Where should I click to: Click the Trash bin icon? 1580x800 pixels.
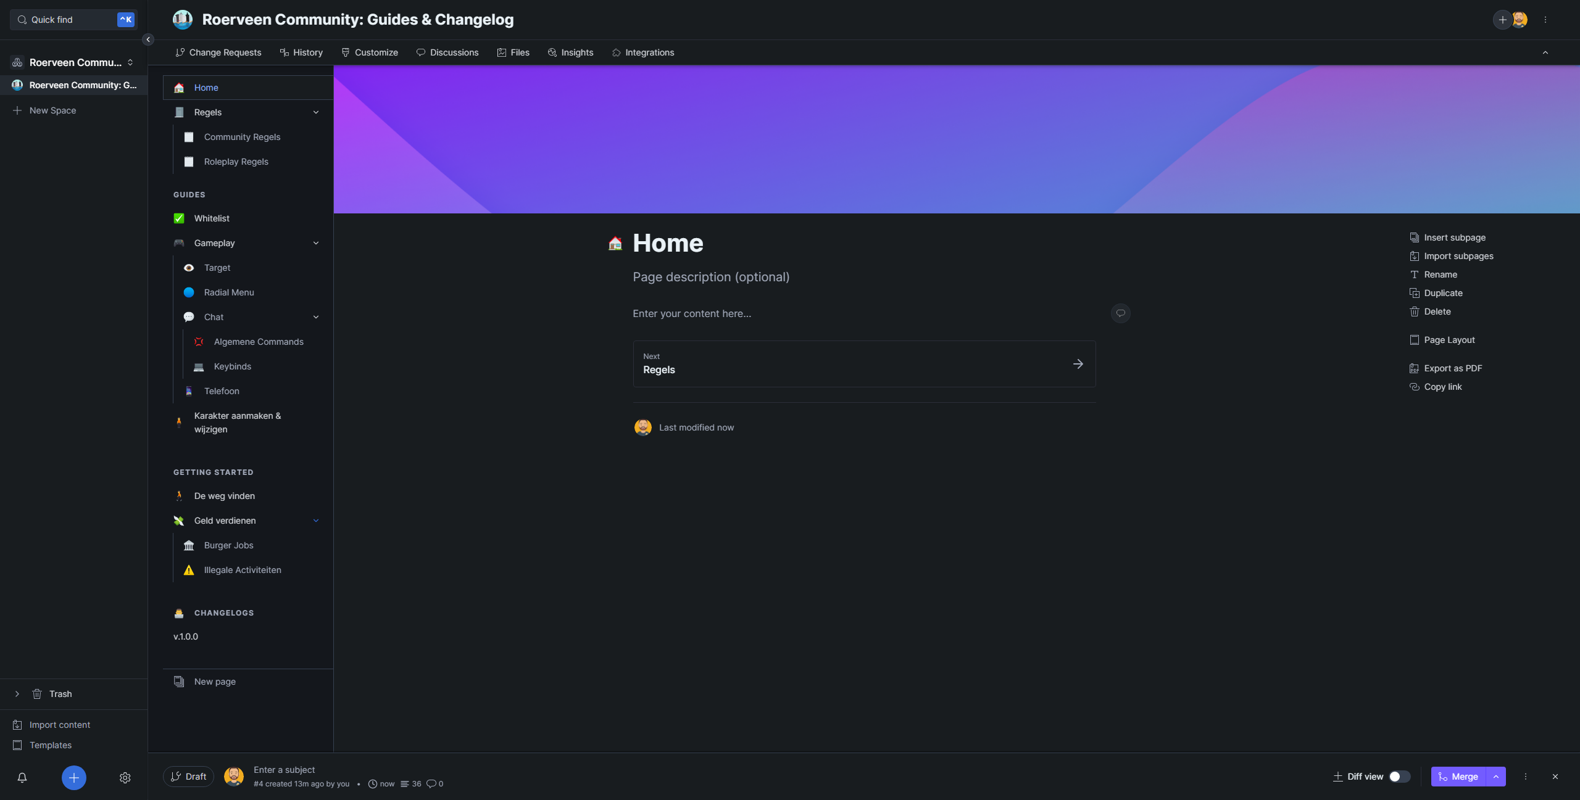(37, 694)
